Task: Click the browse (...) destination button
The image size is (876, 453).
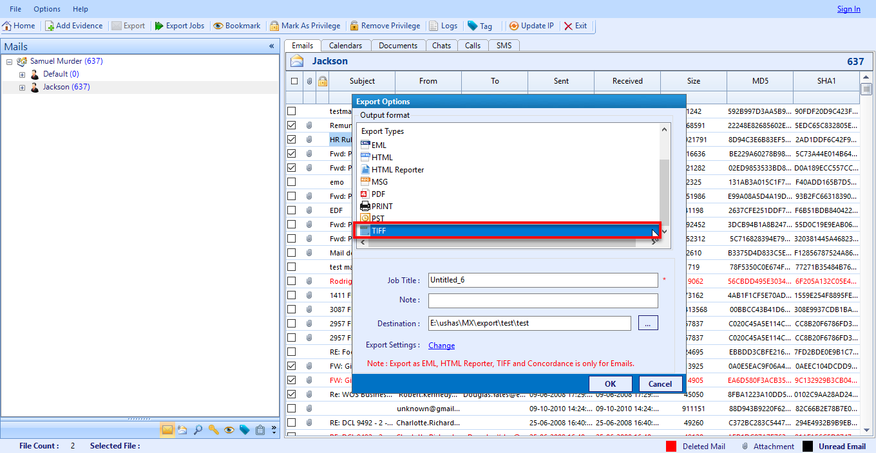Action: coord(648,323)
